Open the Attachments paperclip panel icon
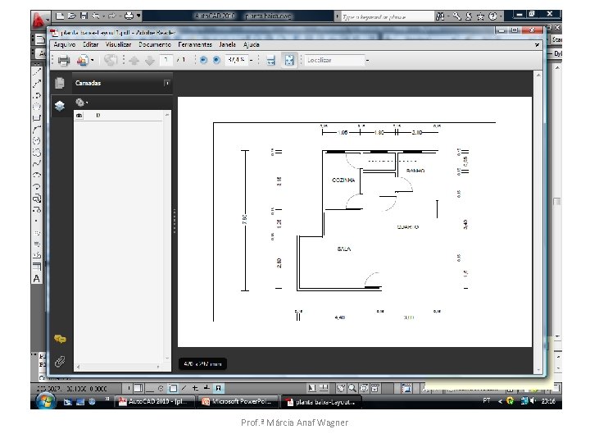Viewport: 590px width, 443px height. click(60, 362)
